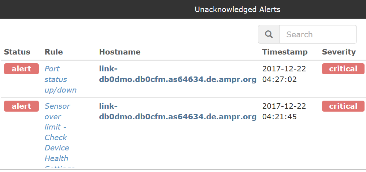Click alert status badge in Sensor row

(x=21, y=106)
